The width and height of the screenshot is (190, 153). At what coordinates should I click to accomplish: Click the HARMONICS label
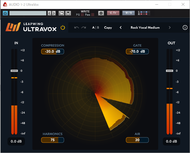(x=53, y=134)
